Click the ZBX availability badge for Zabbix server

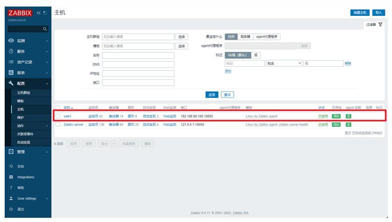[336, 125]
